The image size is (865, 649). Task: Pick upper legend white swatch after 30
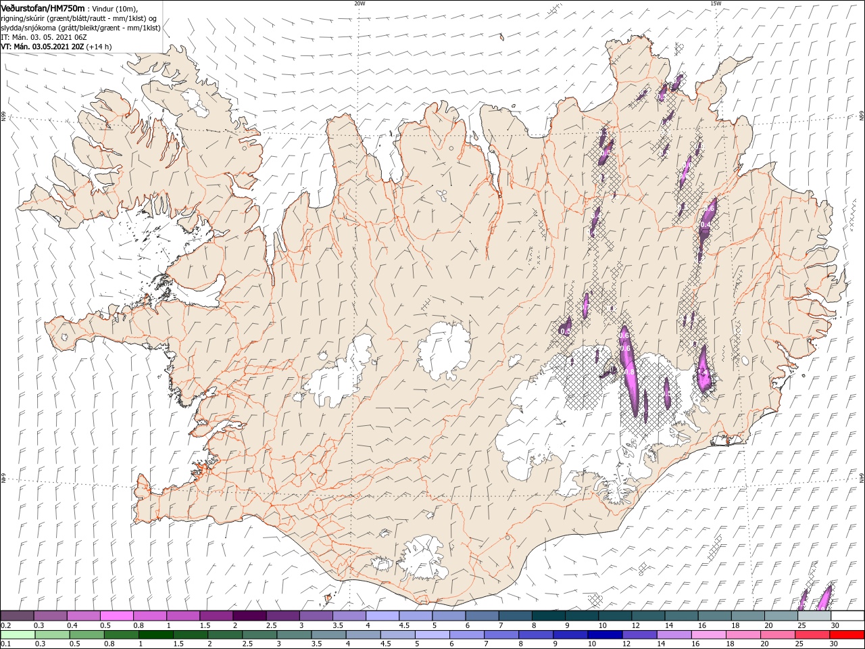click(847, 615)
